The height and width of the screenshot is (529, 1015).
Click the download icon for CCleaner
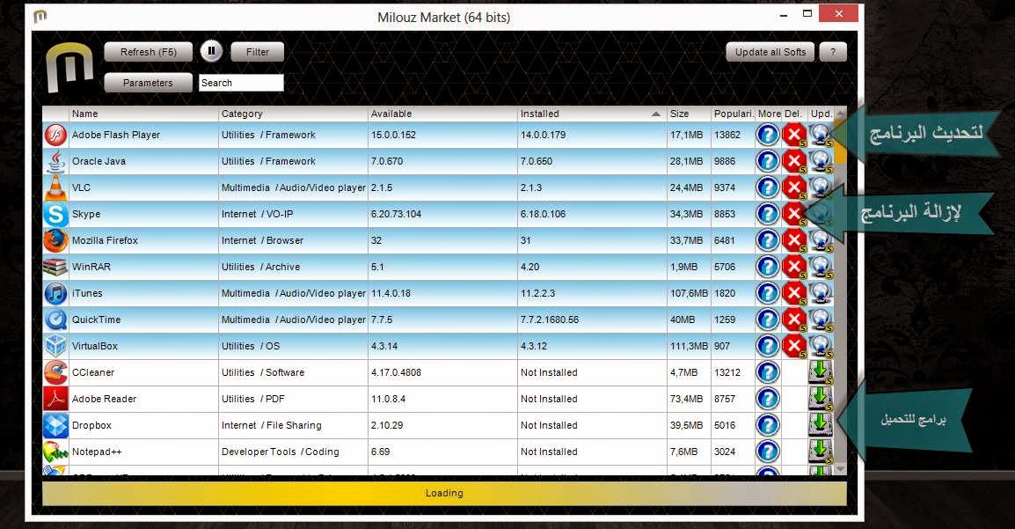point(820,372)
